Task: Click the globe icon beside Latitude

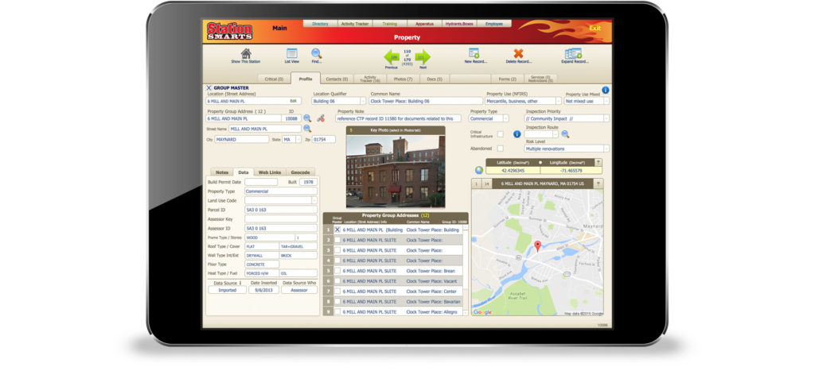Action: pos(478,170)
